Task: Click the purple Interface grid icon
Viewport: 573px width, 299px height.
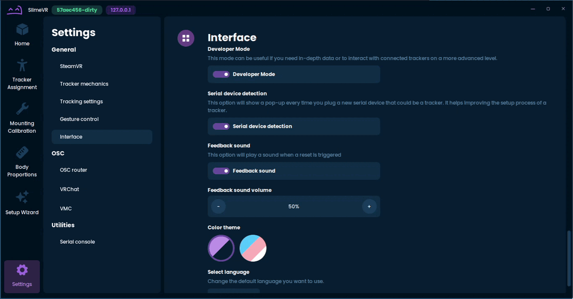Action: click(x=186, y=38)
